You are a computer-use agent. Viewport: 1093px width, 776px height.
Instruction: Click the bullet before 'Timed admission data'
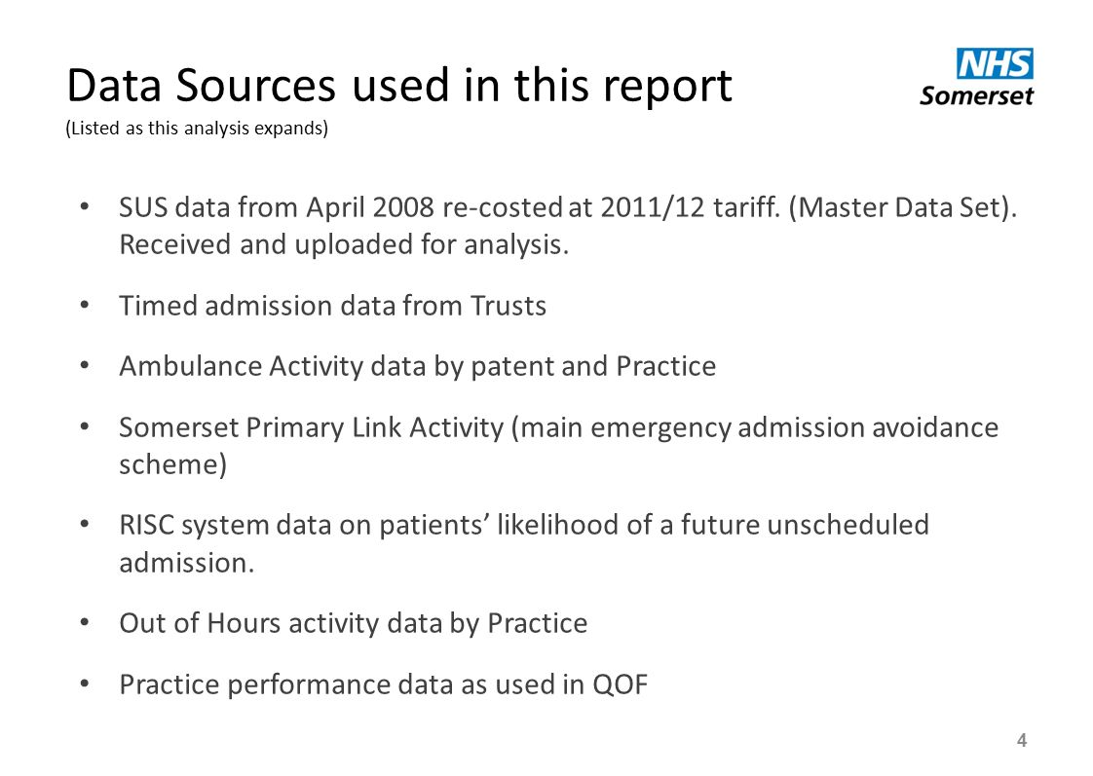point(85,305)
